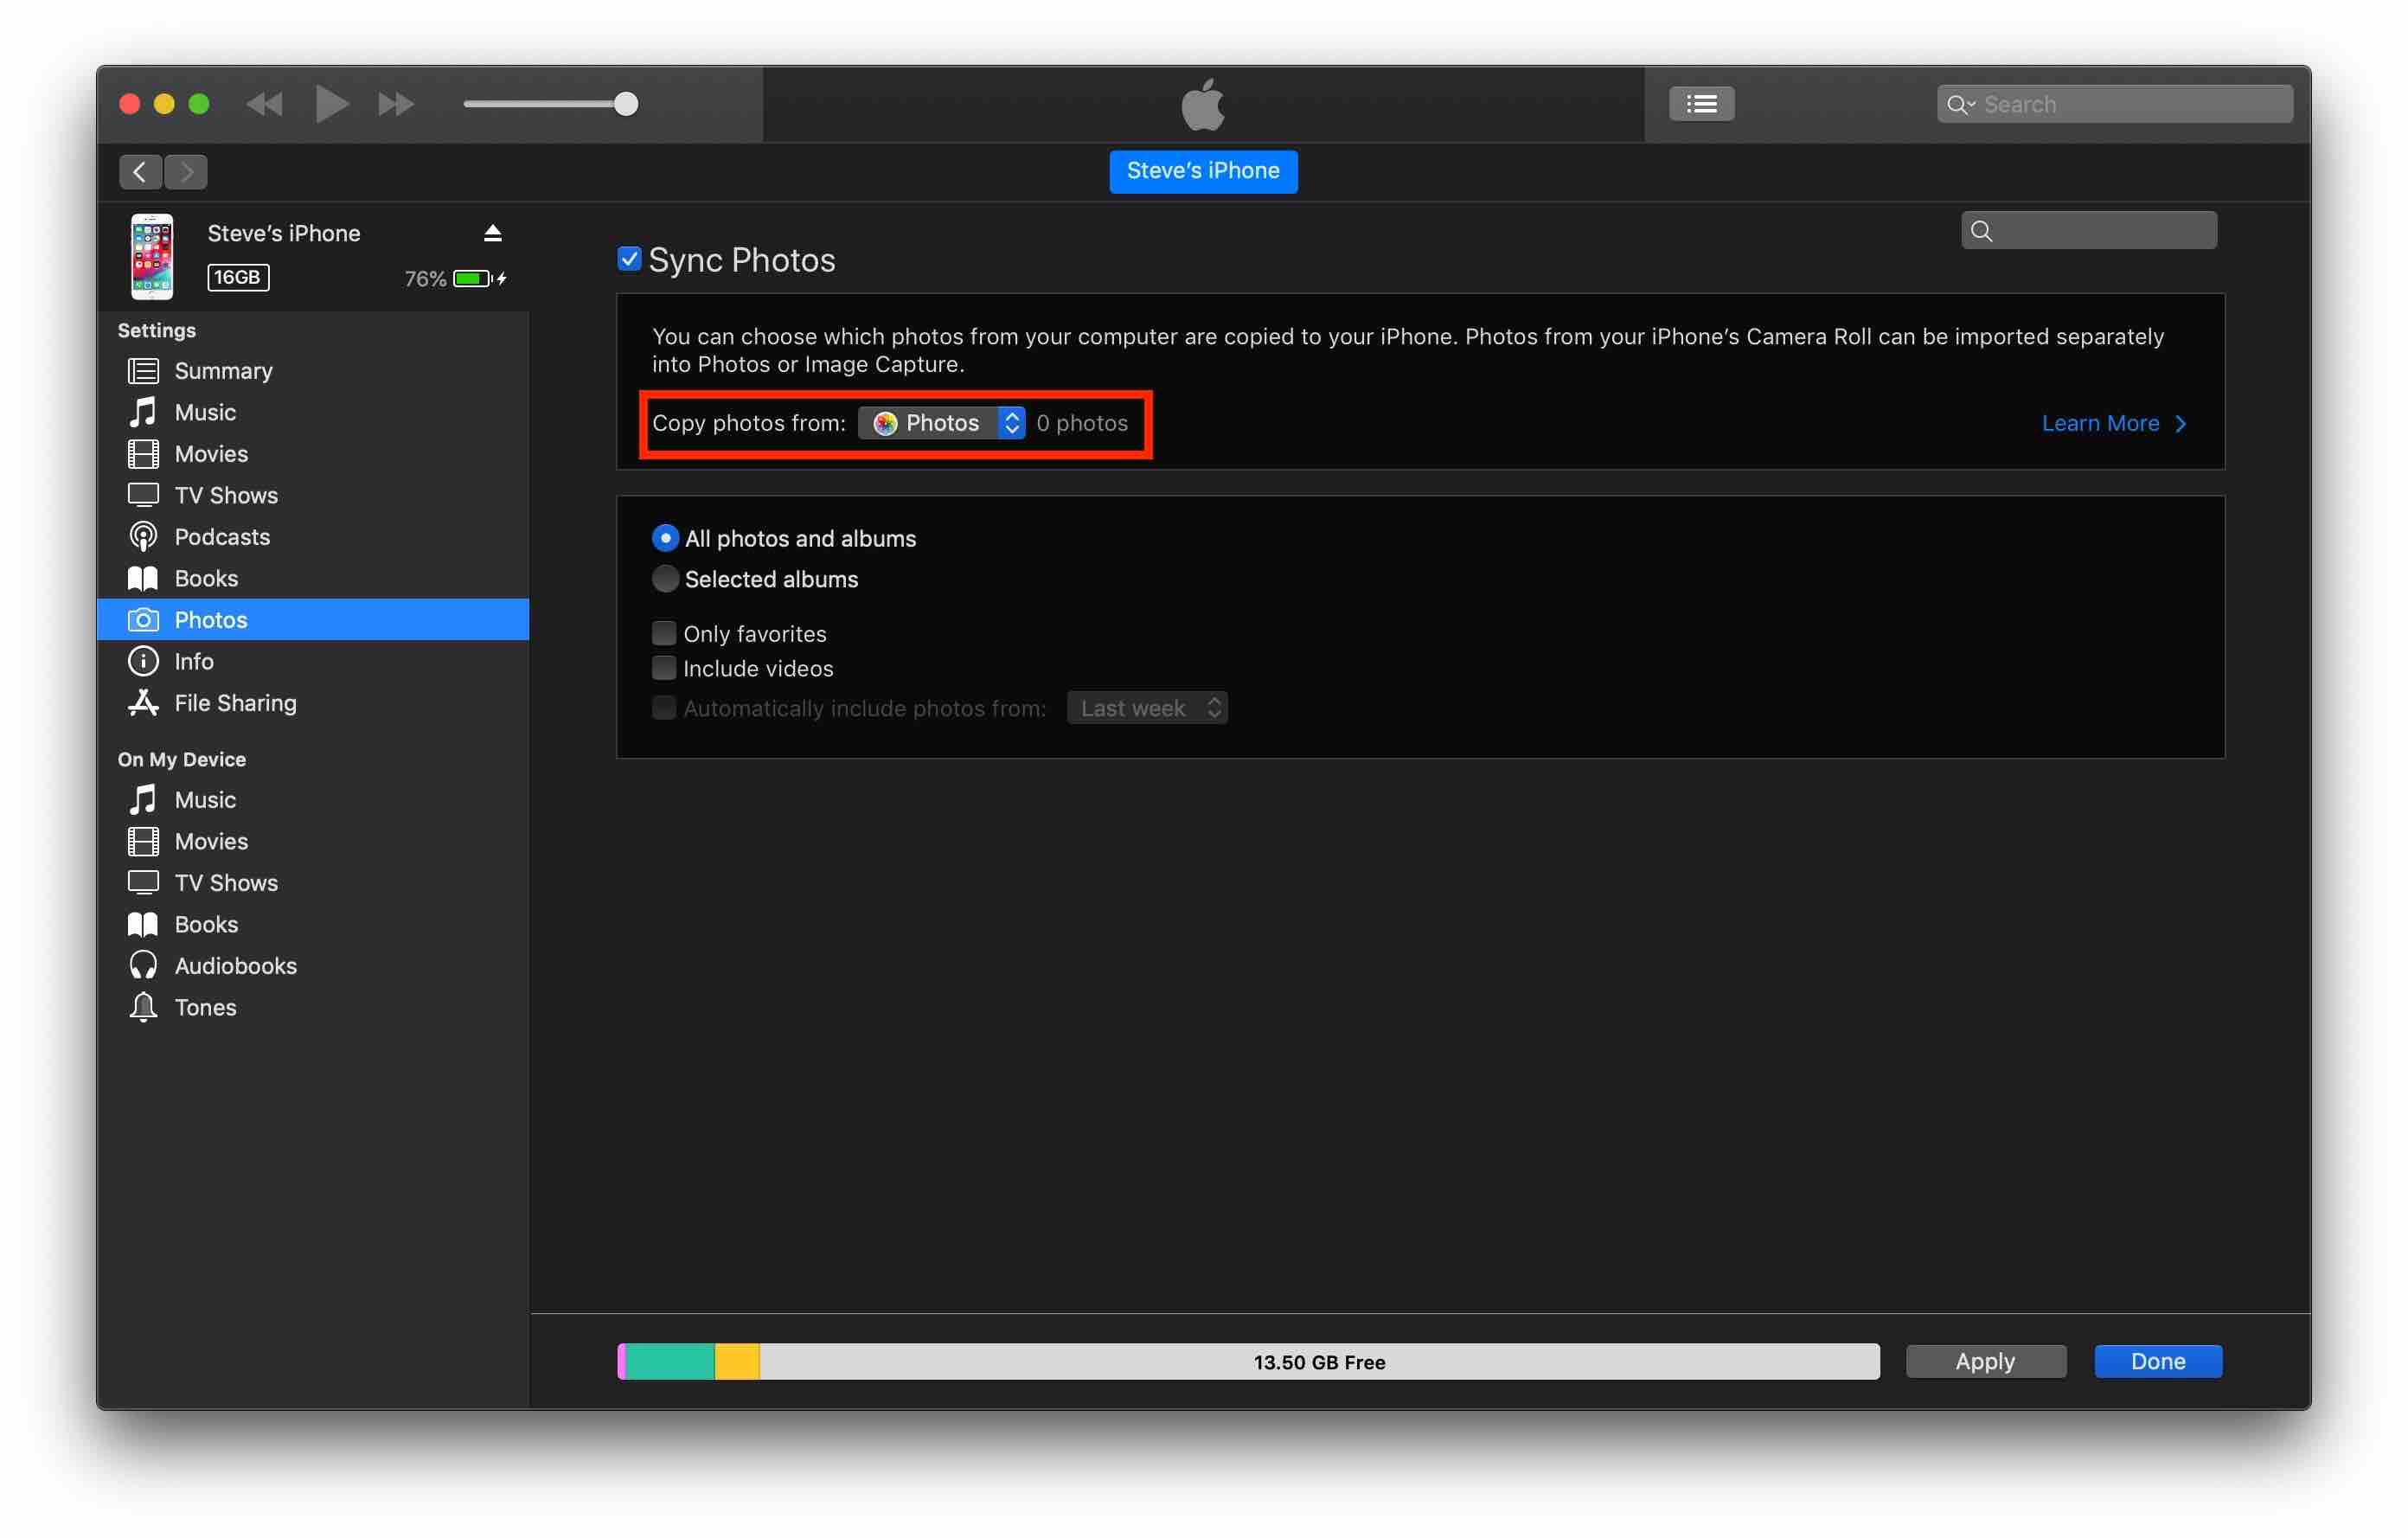2408x1538 pixels.
Task: Open the Copy photos from Photos dropdown
Action: (941, 423)
